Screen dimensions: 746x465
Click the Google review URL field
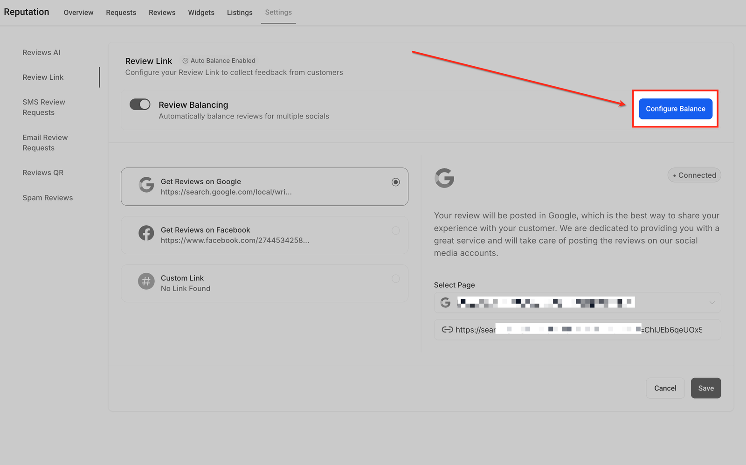(577, 330)
